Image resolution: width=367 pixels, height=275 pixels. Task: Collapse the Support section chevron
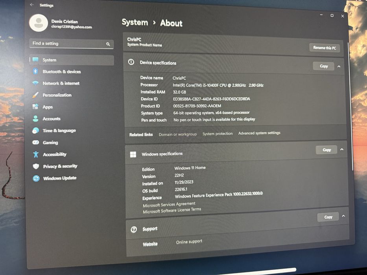pyautogui.click(x=343, y=216)
